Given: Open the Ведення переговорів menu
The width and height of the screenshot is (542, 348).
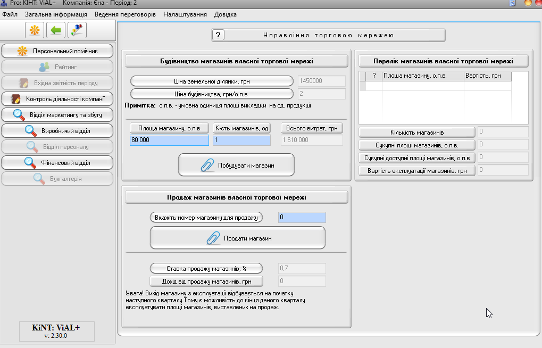Looking at the screenshot, I should click(125, 14).
